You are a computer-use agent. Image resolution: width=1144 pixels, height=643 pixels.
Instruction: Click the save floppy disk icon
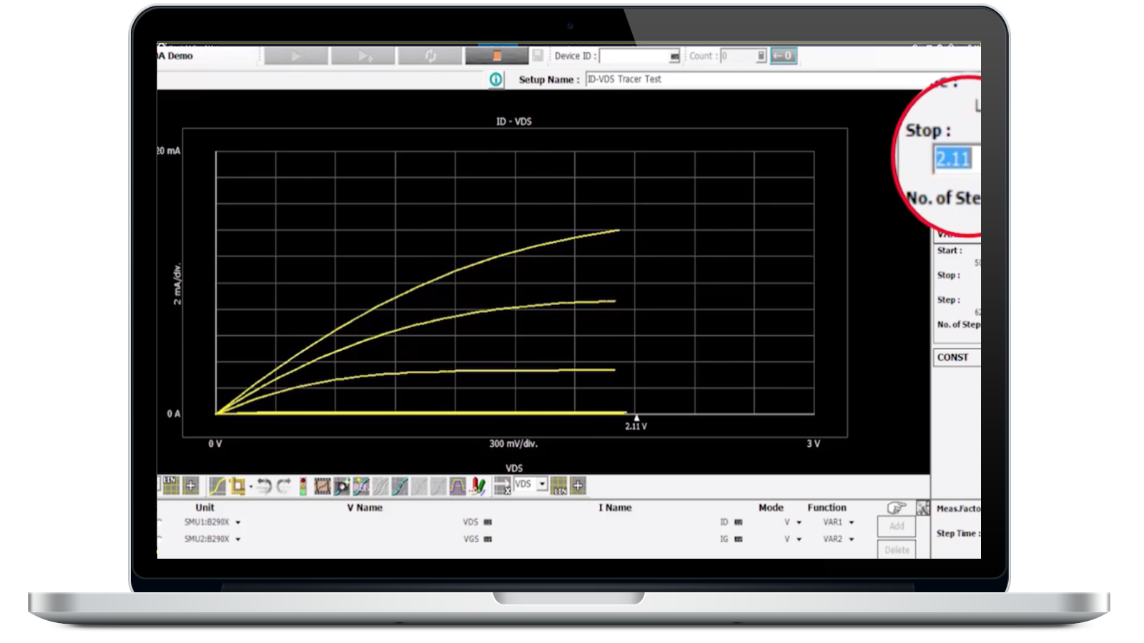(x=538, y=56)
